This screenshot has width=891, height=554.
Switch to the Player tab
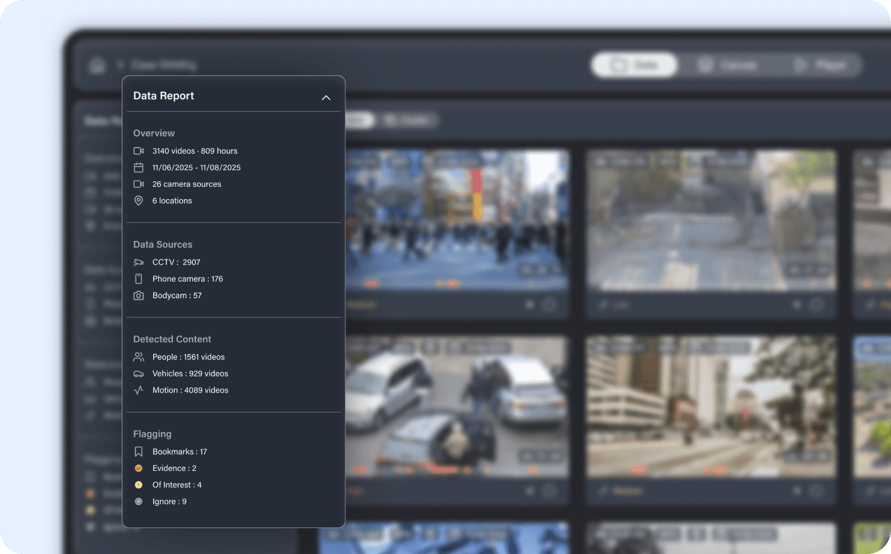pos(820,65)
